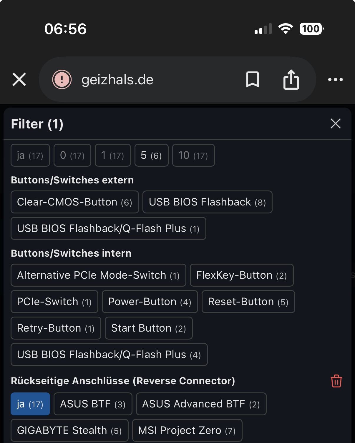Image resolution: width=355 pixels, height=443 pixels.
Task: Tap the geizhals.de address field
Action: 147,80
